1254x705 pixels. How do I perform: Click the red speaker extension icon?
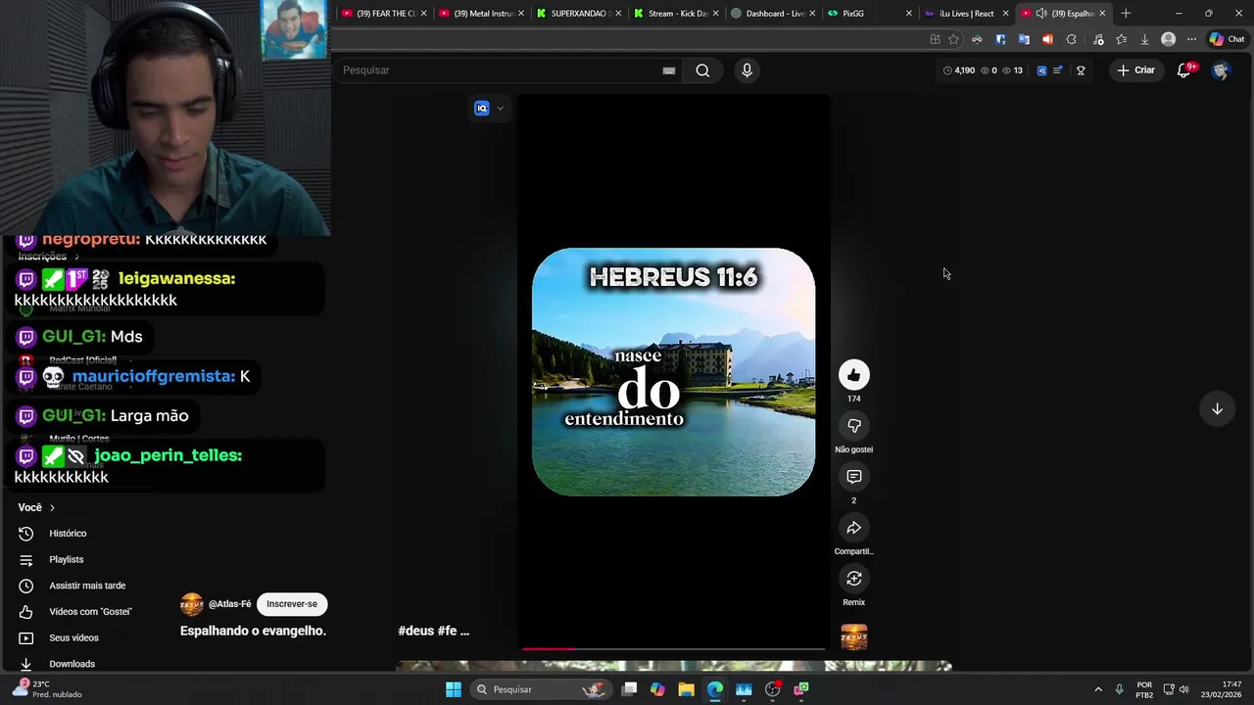(1047, 39)
